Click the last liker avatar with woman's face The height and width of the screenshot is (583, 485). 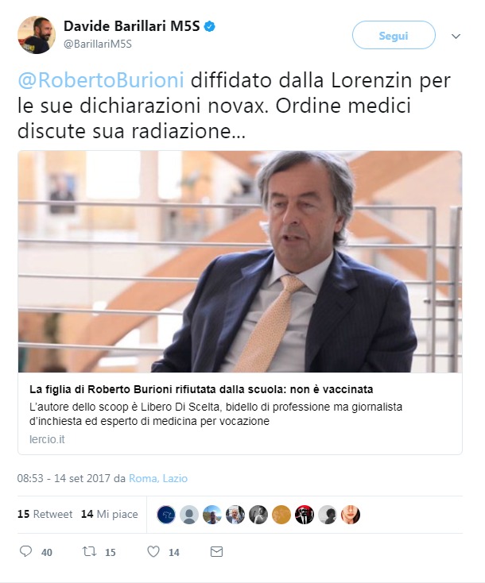351,515
